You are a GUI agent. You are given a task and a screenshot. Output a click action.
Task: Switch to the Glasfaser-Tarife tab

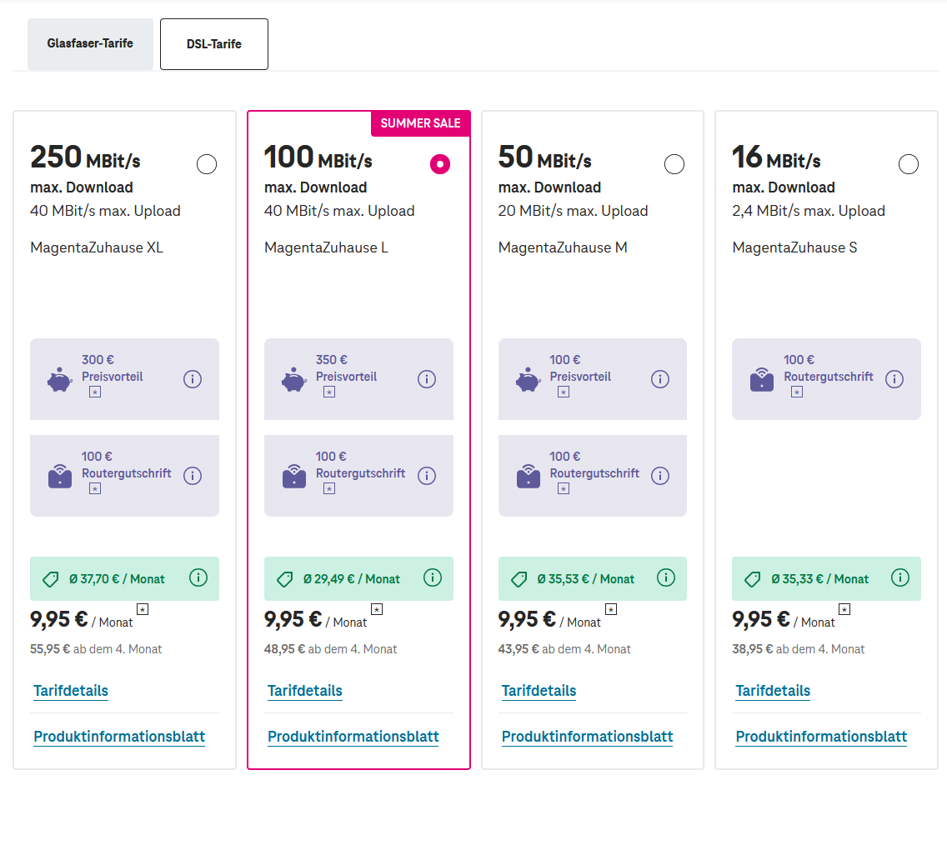tap(90, 44)
